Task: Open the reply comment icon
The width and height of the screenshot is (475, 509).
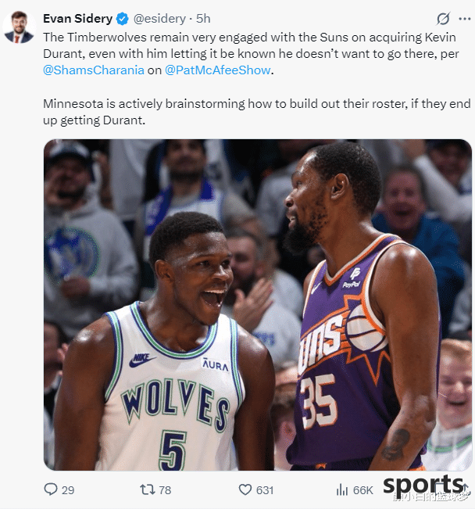Action: 51,489
